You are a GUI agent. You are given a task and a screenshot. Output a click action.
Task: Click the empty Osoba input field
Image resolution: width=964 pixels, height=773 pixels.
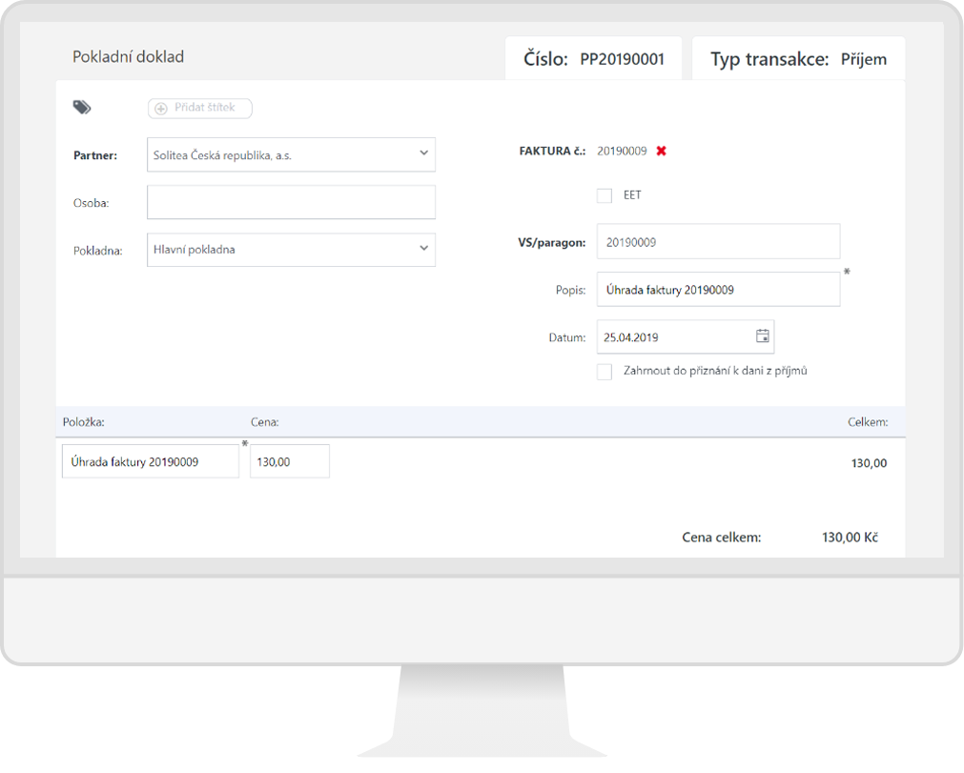(x=291, y=202)
